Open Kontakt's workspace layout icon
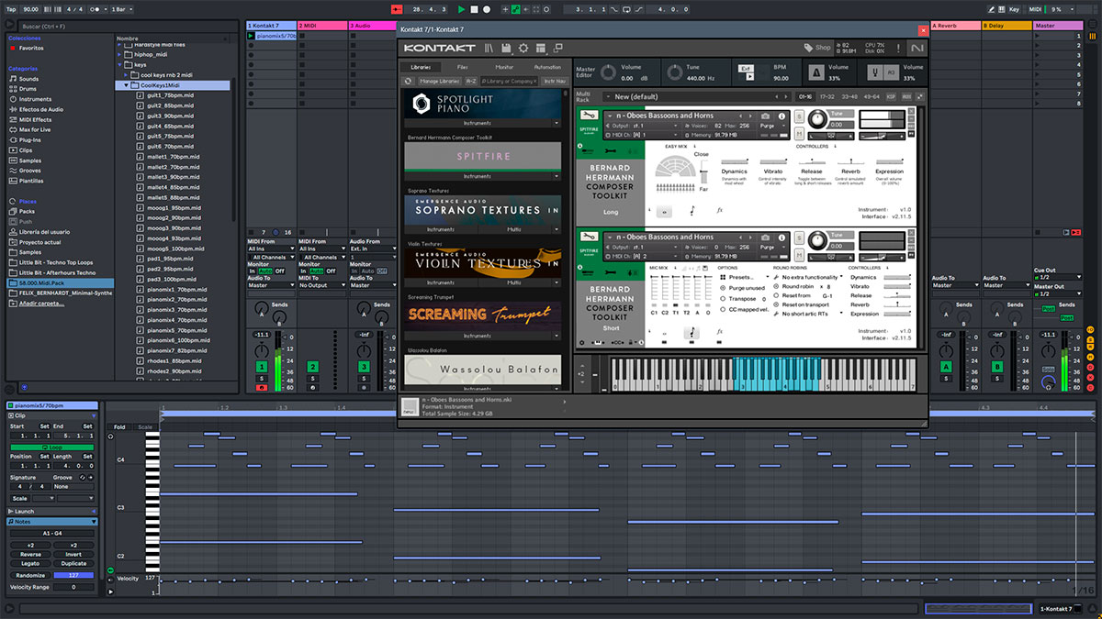The height and width of the screenshot is (619, 1102). click(x=541, y=48)
